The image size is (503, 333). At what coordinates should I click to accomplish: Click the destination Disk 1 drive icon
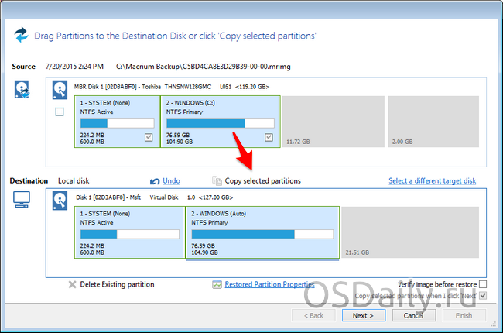click(60, 201)
